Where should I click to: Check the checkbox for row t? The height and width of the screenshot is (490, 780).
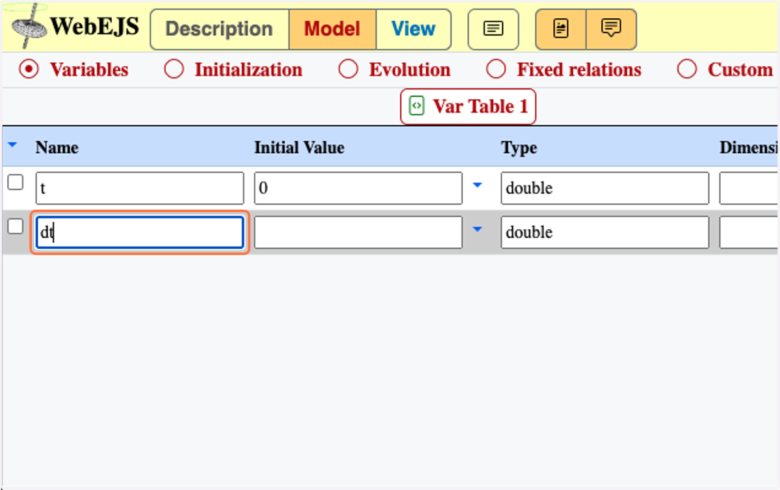click(15, 182)
